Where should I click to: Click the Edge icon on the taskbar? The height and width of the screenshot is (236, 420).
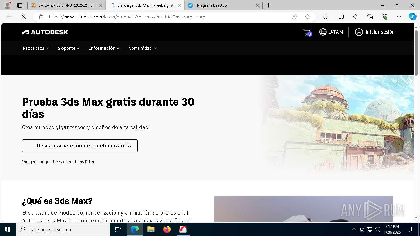click(135, 229)
